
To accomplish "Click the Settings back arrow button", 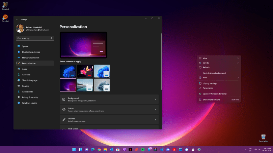I will pos(17,20).
